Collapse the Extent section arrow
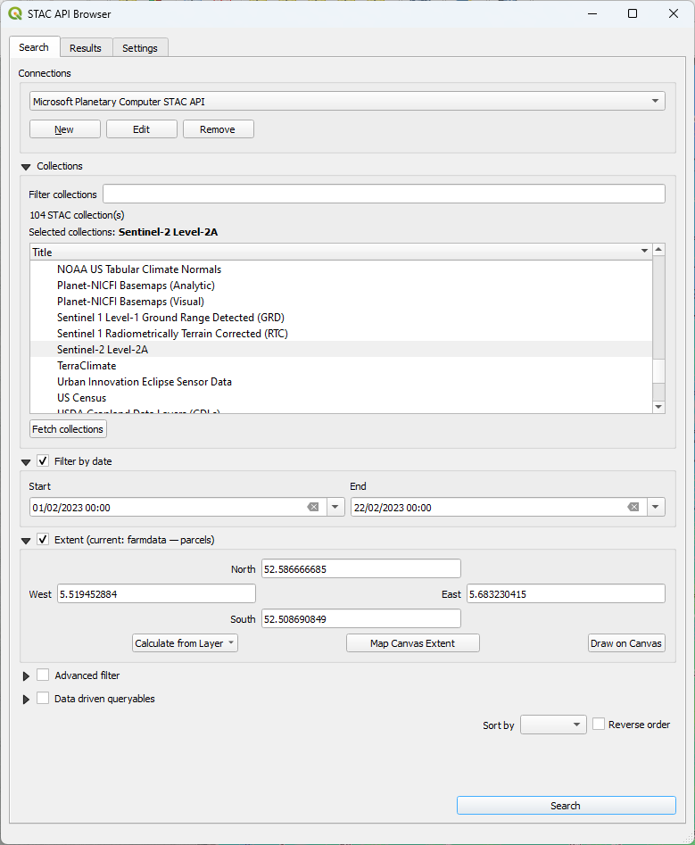695x845 pixels. pos(25,541)
